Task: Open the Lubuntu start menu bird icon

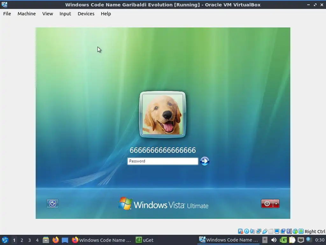Action: 5,240
